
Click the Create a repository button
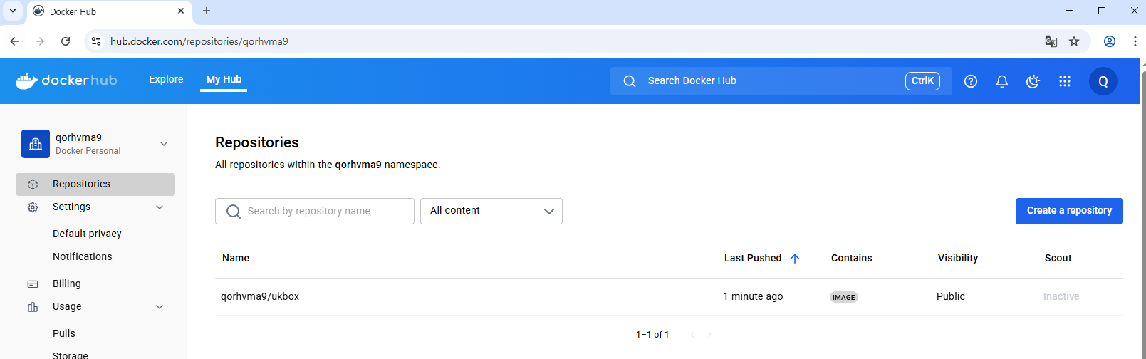click(x=1069, y=211)
